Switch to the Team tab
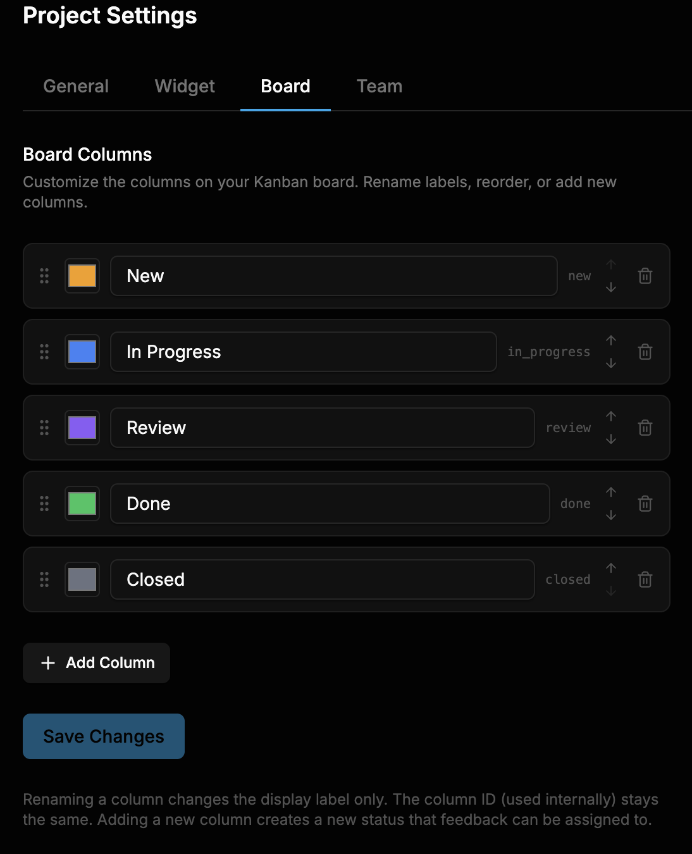The height and width of the screenshot is (854, 692). 380,86
